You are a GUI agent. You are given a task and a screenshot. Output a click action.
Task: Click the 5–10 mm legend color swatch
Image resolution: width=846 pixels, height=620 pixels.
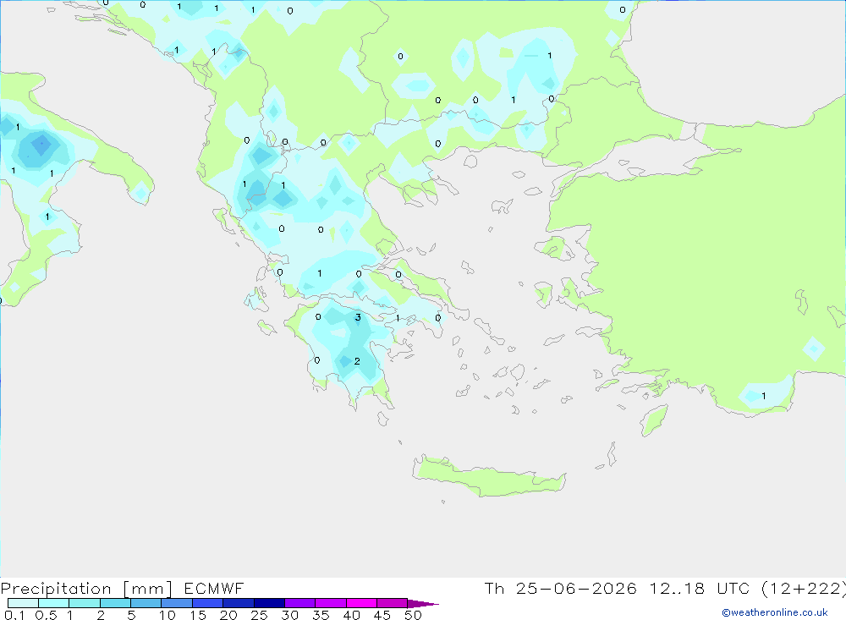[x=146, y=603]
